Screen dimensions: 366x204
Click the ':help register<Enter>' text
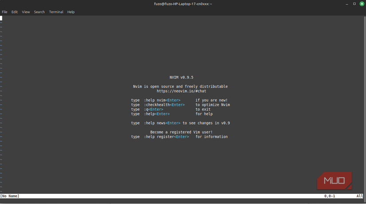pos(166,137)
